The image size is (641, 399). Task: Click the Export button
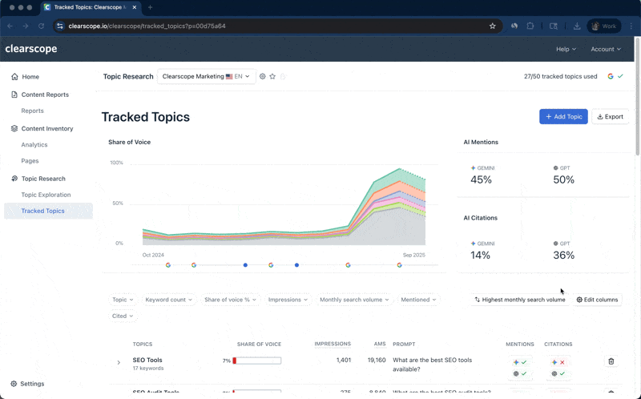click(x=610, y=117)
